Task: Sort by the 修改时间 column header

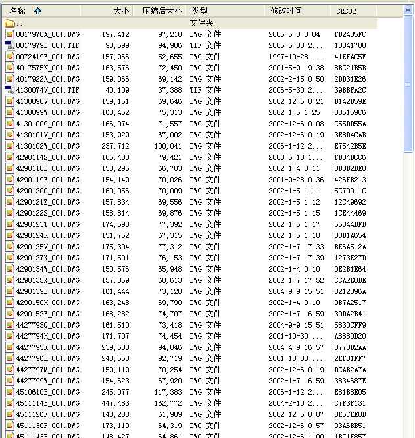Action: coord(297,11)
